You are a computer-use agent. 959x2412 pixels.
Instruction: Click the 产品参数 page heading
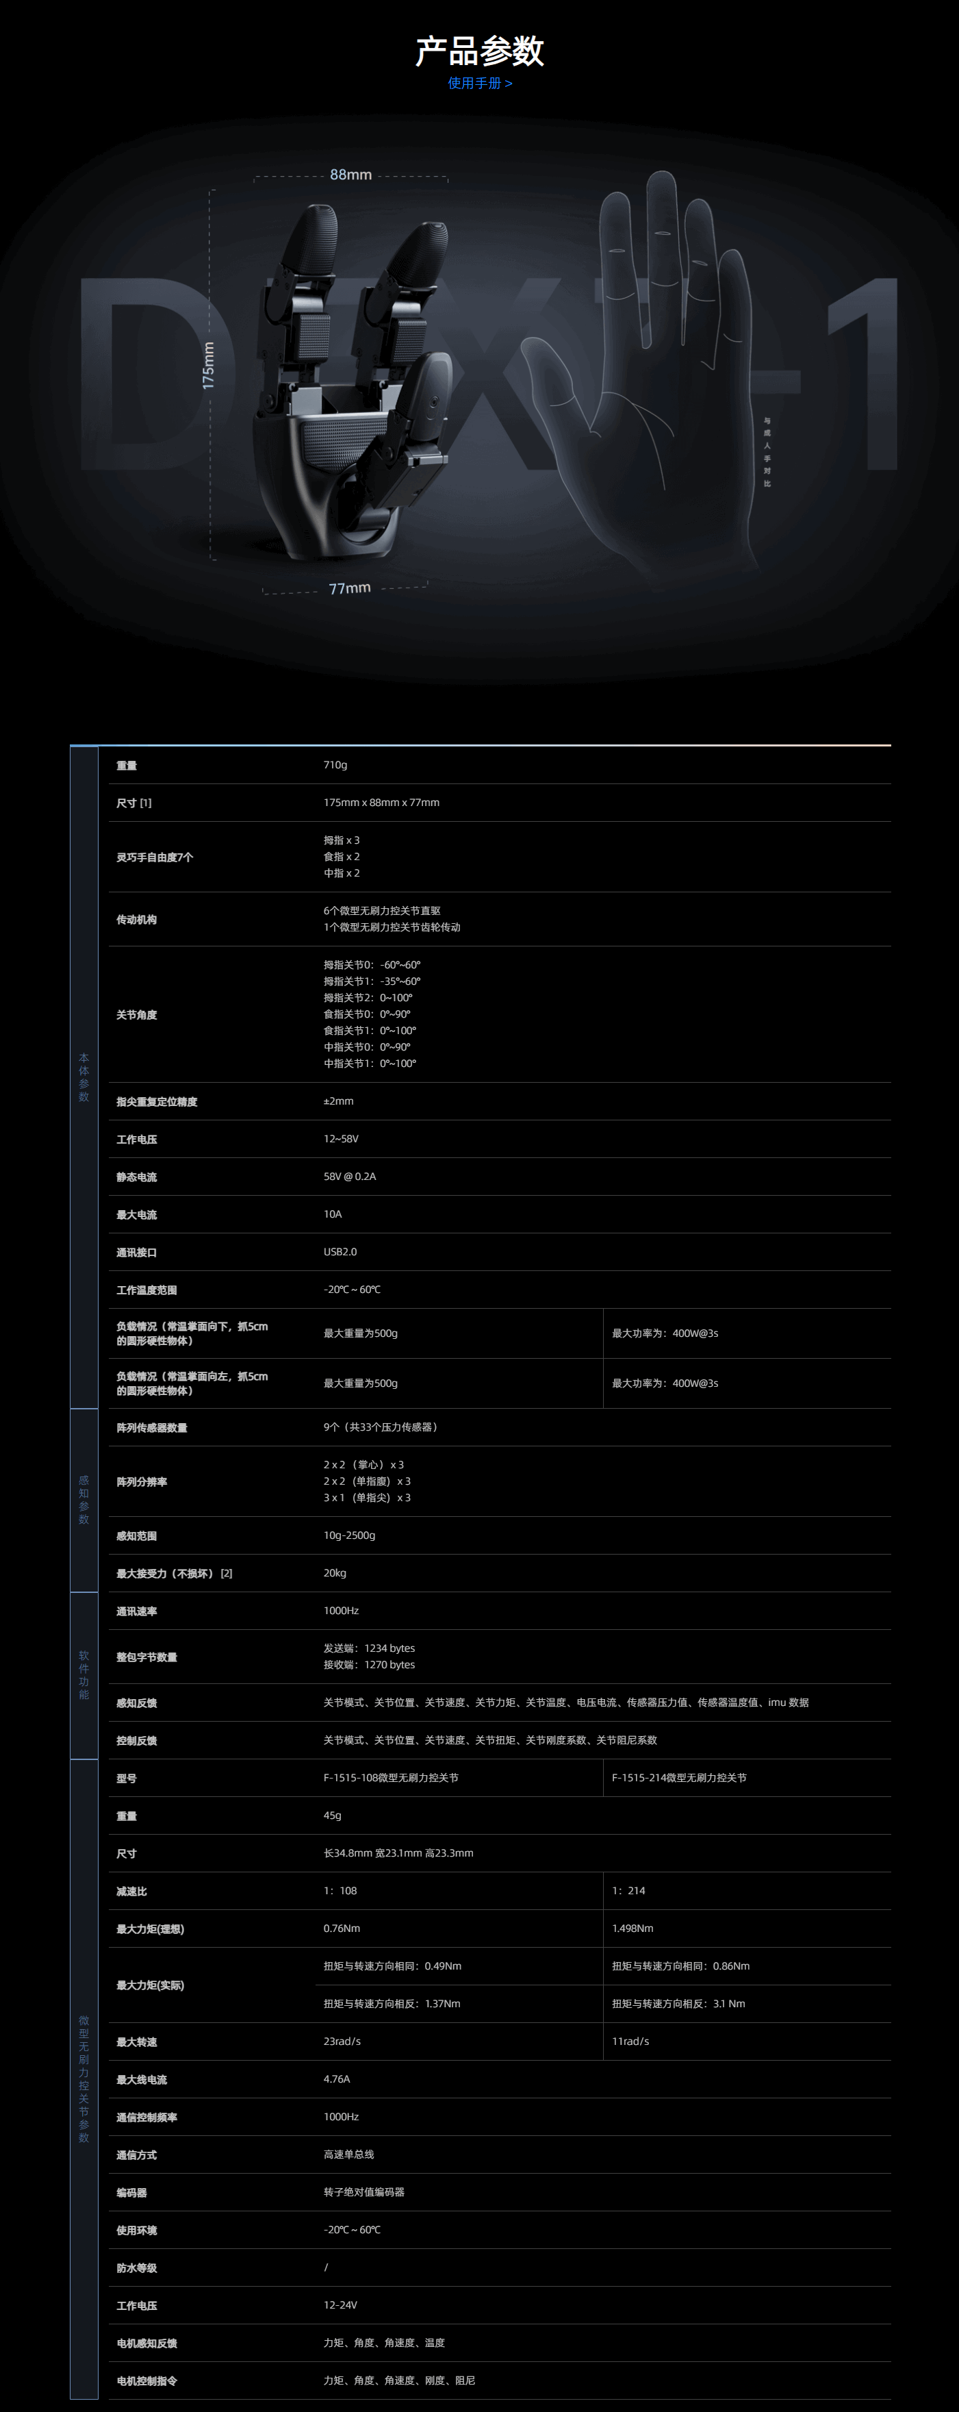point(479,51)
